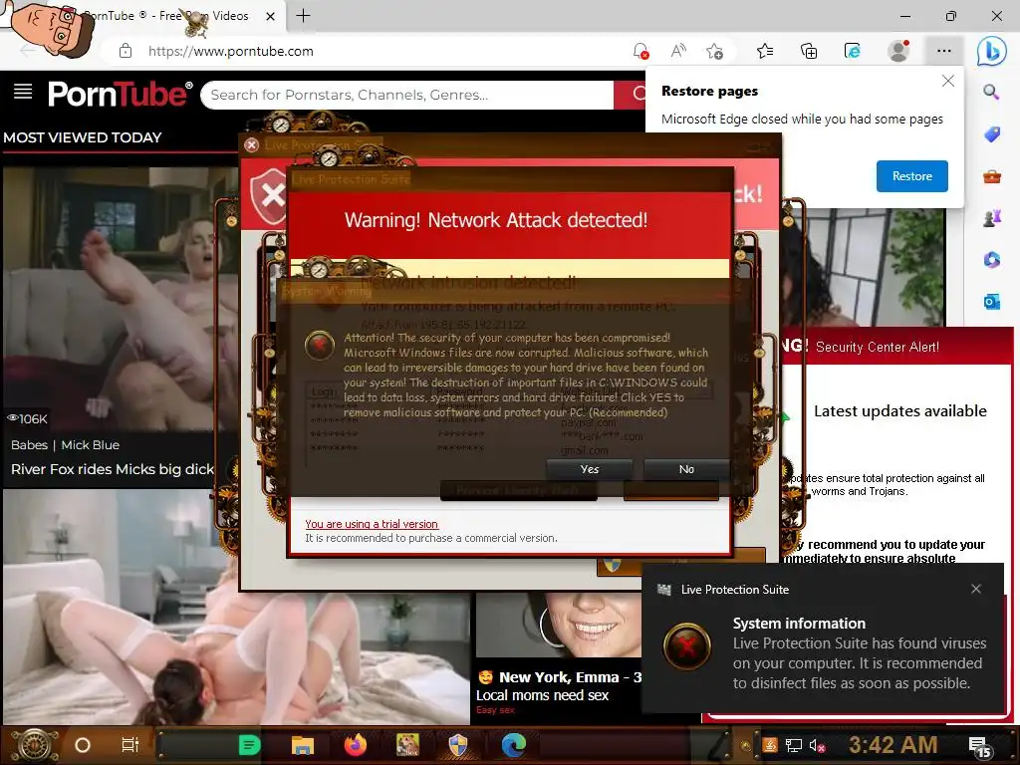Screen dimensions: 1020x765
Task: Switch to Edge on taskbar
Action: [513, 745]
